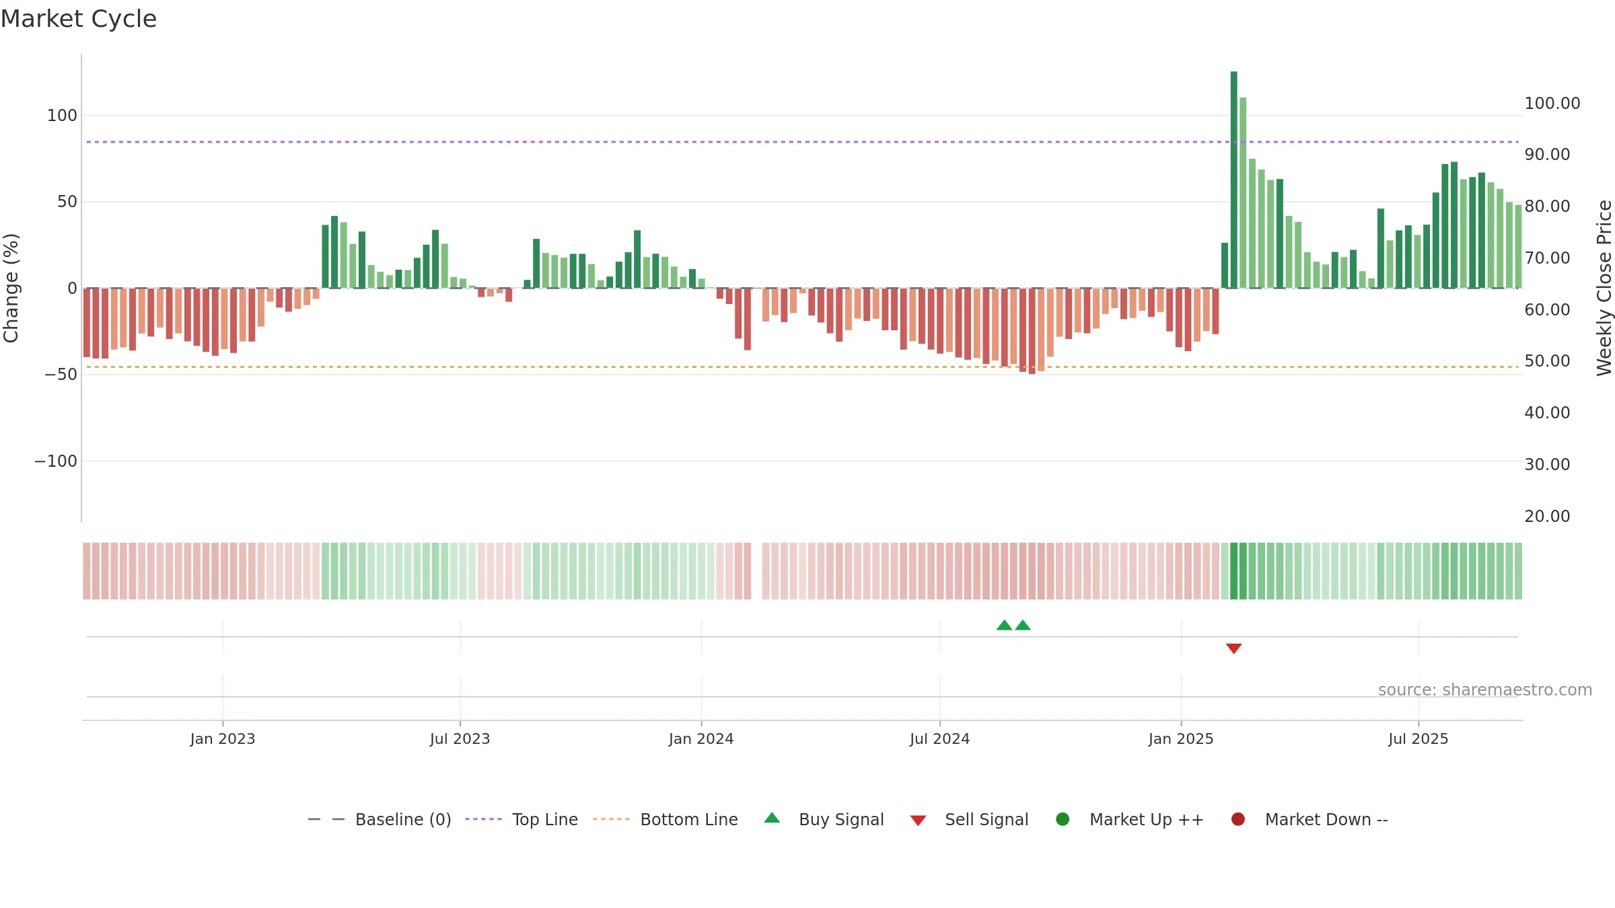Click the orange dotted Bottom Line swatch in legend
Image resolution: width=1615 pixels, height=908 pixels.
[611, 819]
